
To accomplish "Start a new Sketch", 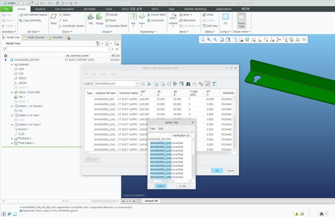I will click(64, 14).
